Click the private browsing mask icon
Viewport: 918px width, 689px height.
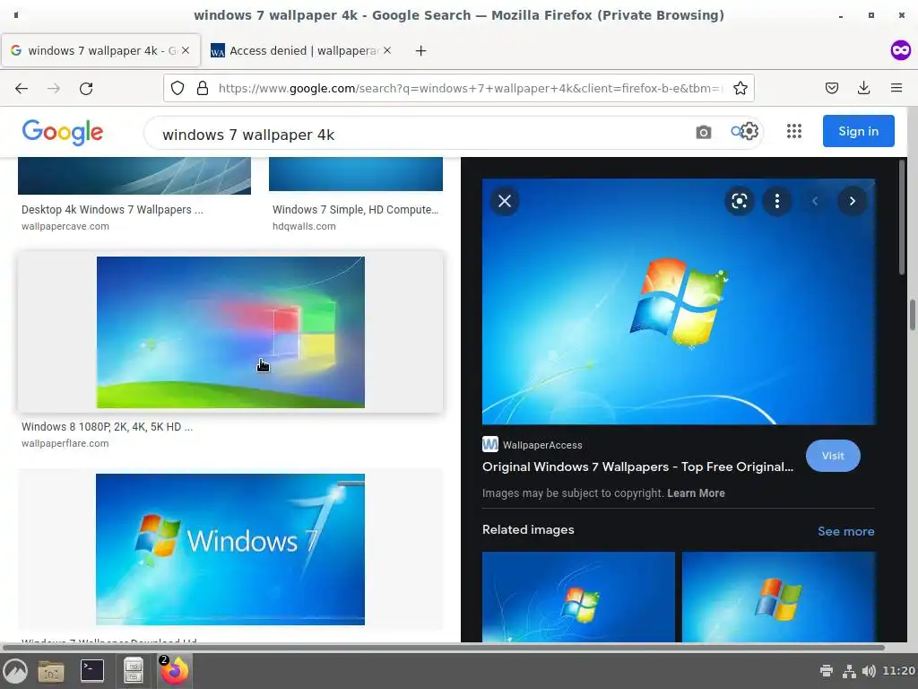900,50
